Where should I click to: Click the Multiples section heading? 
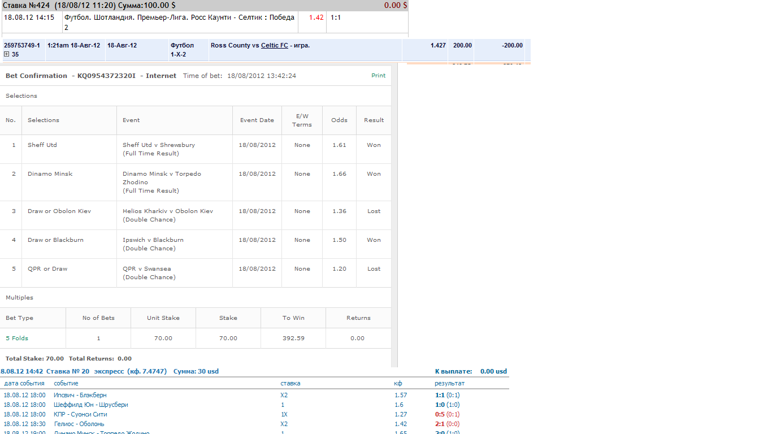point(19,298)
